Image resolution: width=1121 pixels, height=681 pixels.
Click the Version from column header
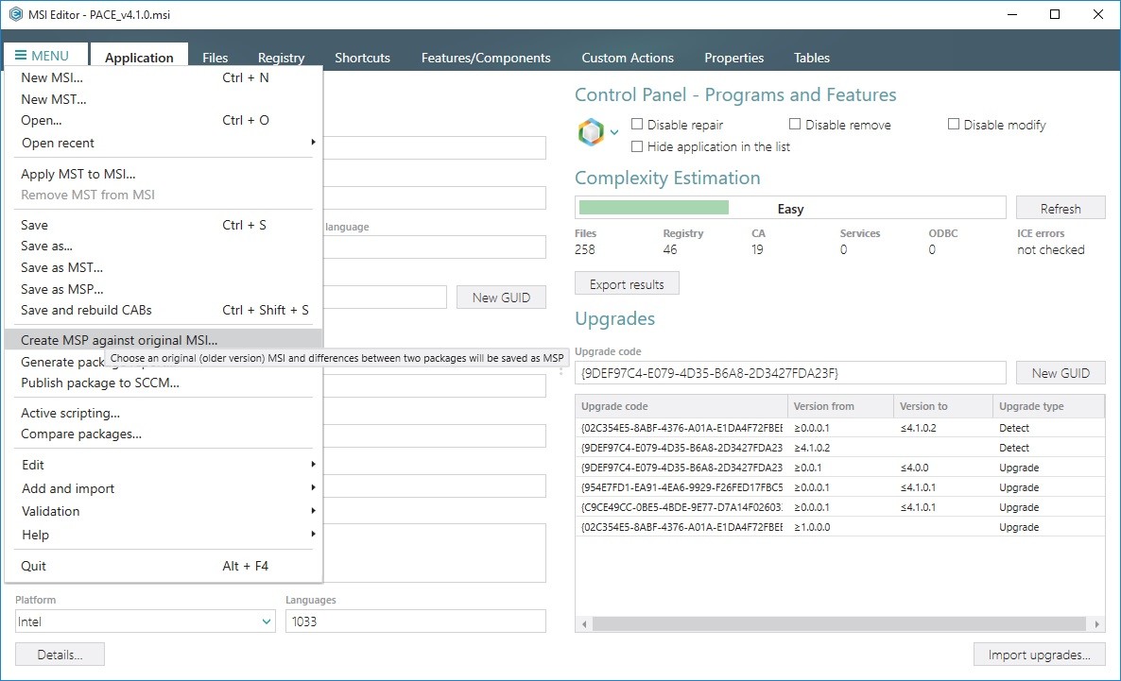coord(840,406)
